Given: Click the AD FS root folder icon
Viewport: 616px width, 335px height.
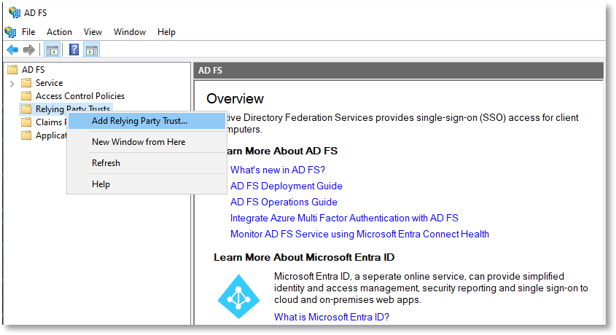Looking at the screenshot, I should coord(12,70).
